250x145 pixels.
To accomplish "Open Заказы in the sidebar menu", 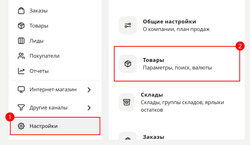I will pos(39,11).
